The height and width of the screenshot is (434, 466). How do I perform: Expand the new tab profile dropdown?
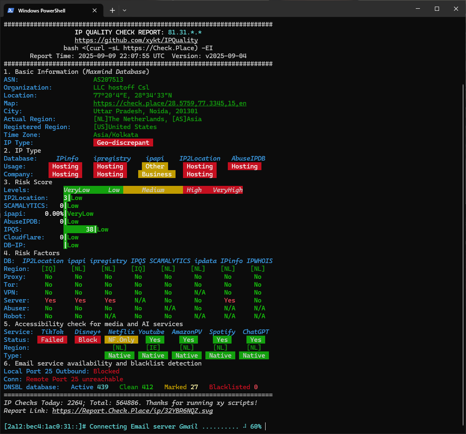click(x=124, y=10)
